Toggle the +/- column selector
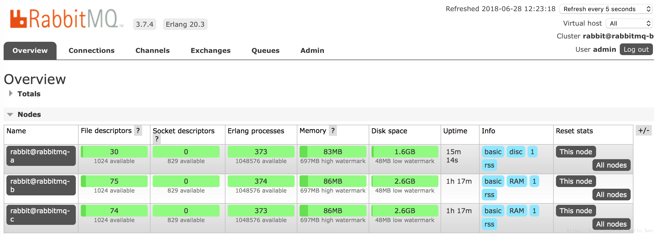Screen dimensions: 656x236 [x=644, y=130]
